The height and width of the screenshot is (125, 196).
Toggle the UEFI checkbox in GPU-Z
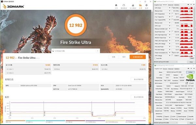190,83
